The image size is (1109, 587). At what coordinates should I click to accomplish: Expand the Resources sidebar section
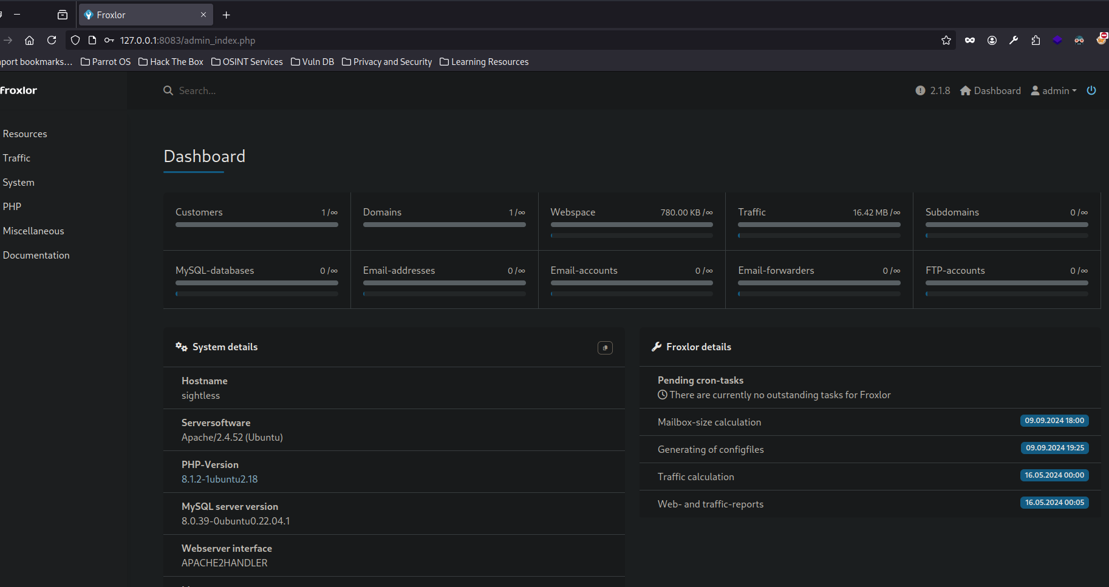(25, 134)
